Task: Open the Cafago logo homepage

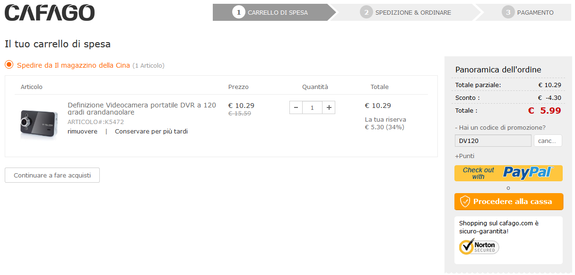Action: (50, 13)
